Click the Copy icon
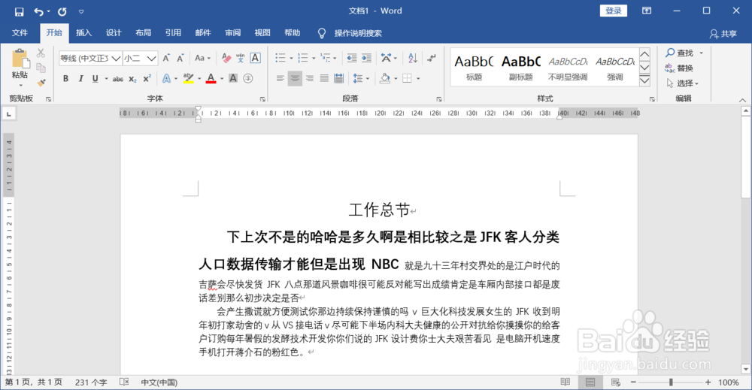This screenshot has width=752, height=390. point(41,68)
